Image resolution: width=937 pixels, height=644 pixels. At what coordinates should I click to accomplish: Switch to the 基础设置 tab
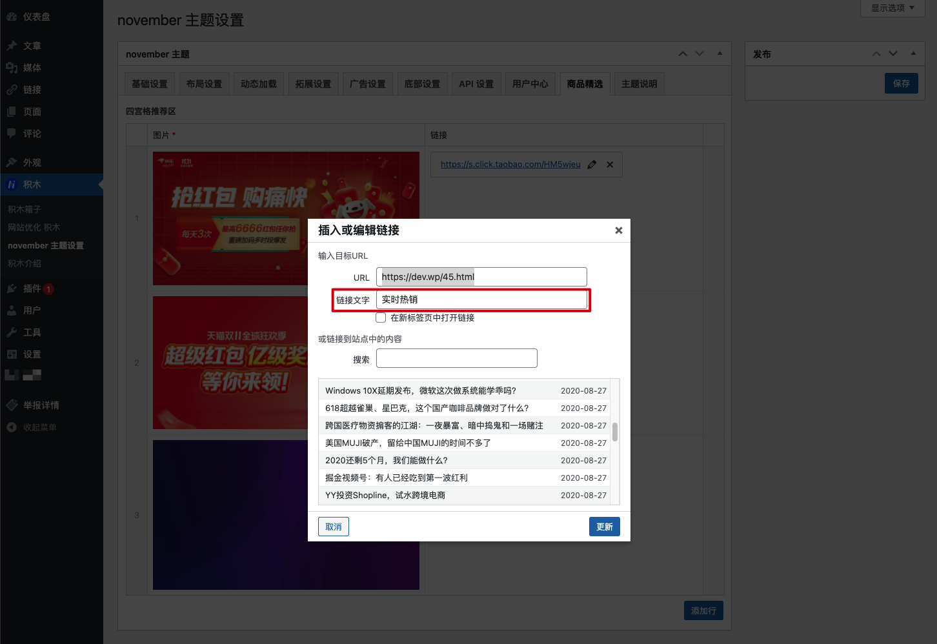(x=150, y=84)
